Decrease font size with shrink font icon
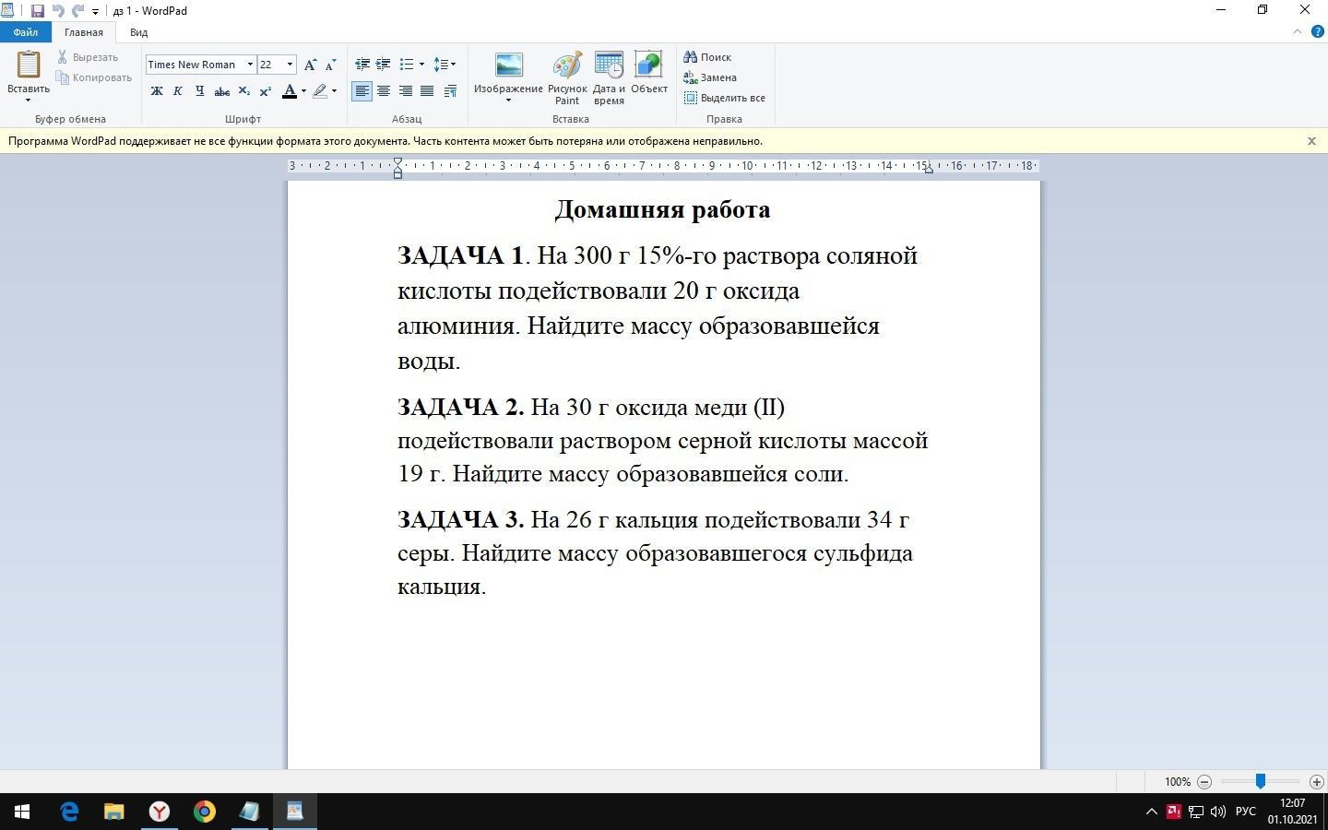The width and height of the screenshot is (1328, 830). (x=330, y=65)
